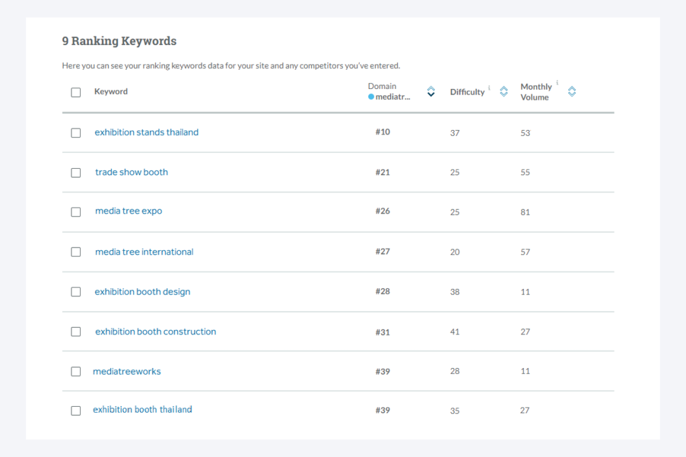Click volume 27 for exhibition booth thailand

click(525, 410)
